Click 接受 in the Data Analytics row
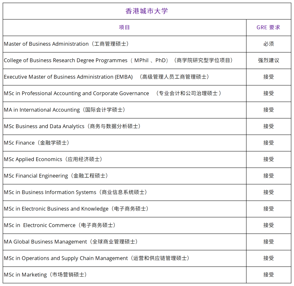 click(x=268, y=126)
